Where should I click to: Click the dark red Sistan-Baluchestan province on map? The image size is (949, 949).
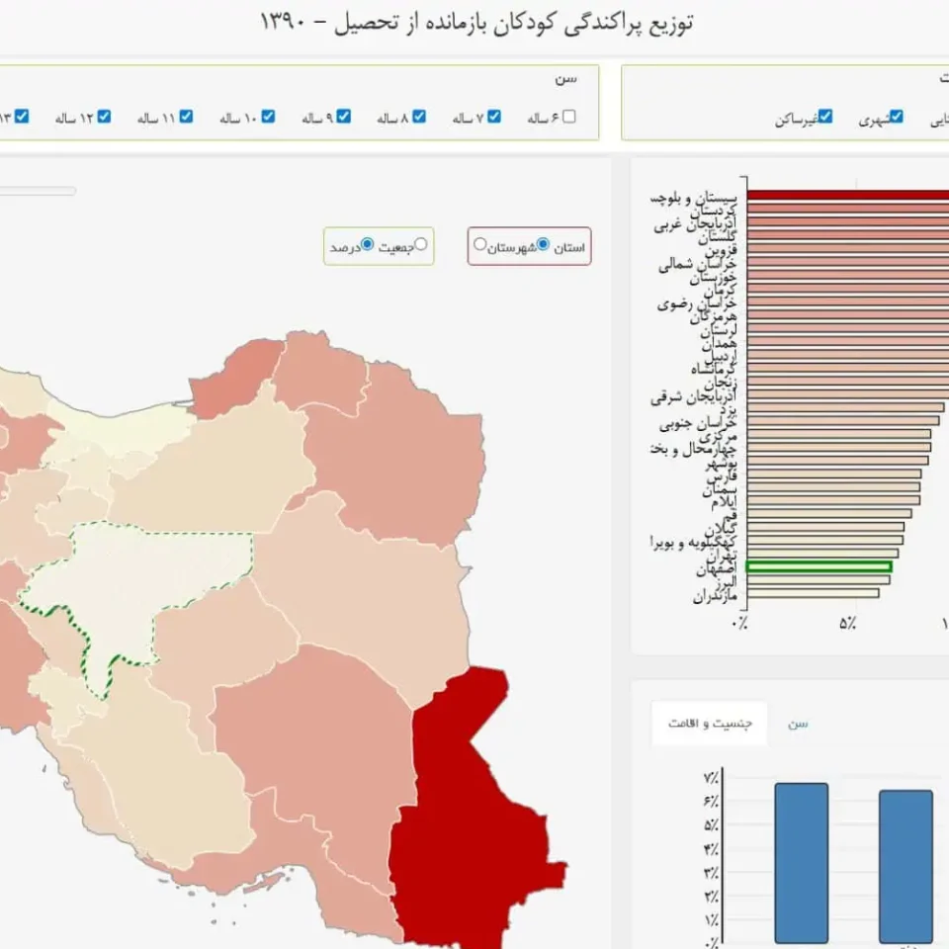click(466, 818)
